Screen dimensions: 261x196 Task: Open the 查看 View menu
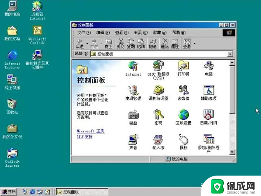122,33
